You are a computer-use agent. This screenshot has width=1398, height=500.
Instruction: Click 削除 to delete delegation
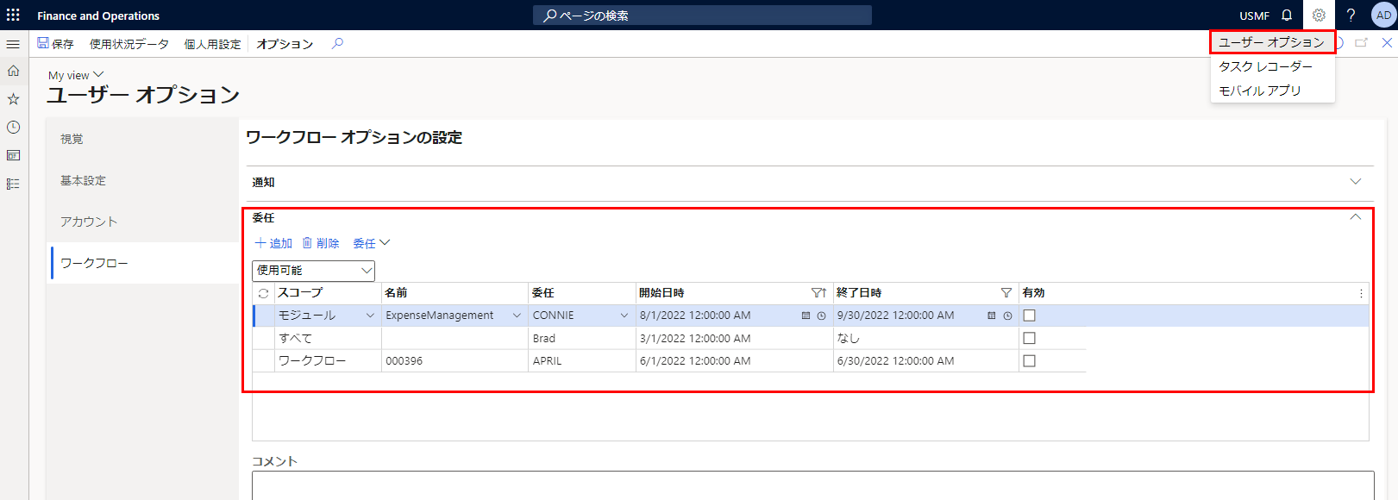[320, 243]
